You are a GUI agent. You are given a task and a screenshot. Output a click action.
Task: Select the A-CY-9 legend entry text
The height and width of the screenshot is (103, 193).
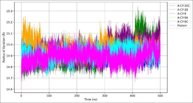click(x=182, y=14)
